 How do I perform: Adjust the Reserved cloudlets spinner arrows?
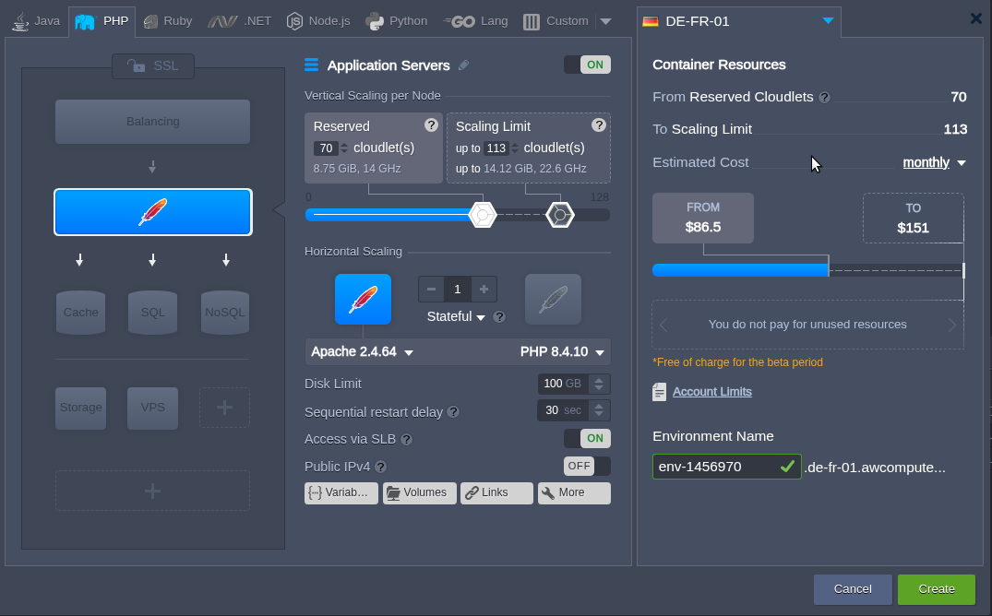tap(344, 148)
